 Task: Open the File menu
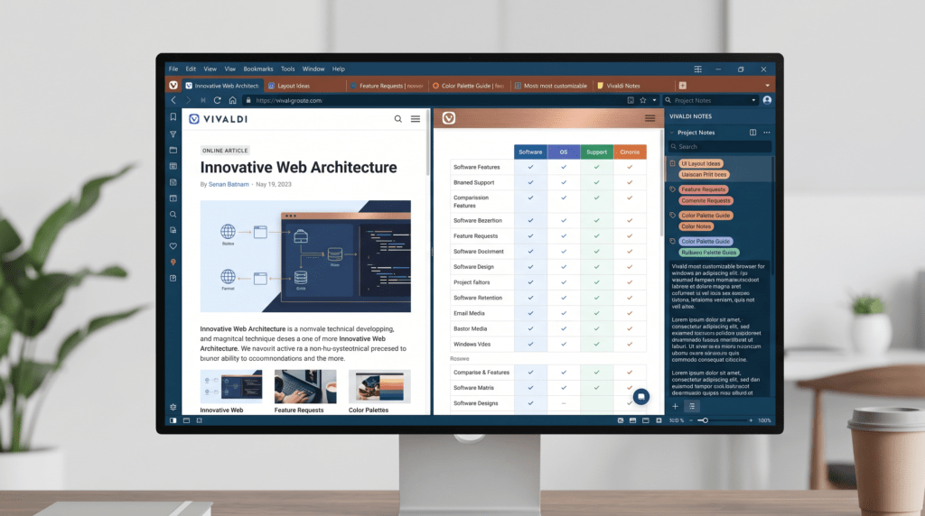coord(173,69)
